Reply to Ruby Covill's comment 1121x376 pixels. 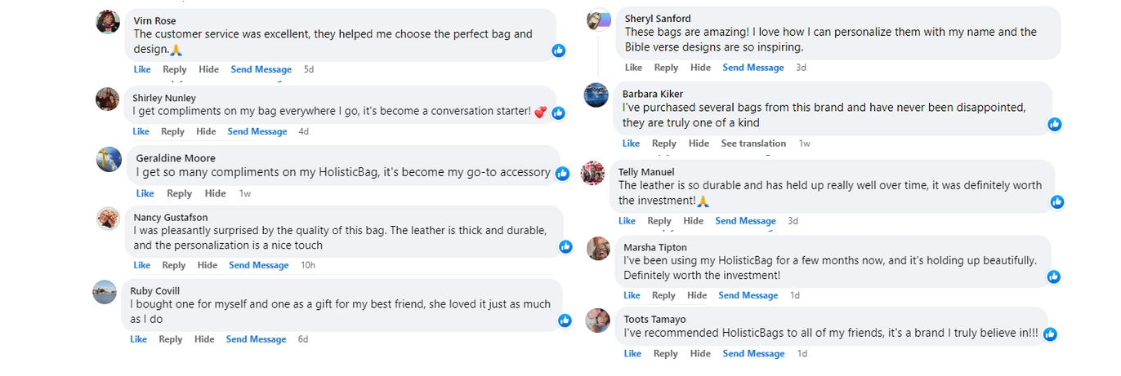pos(171,339)
